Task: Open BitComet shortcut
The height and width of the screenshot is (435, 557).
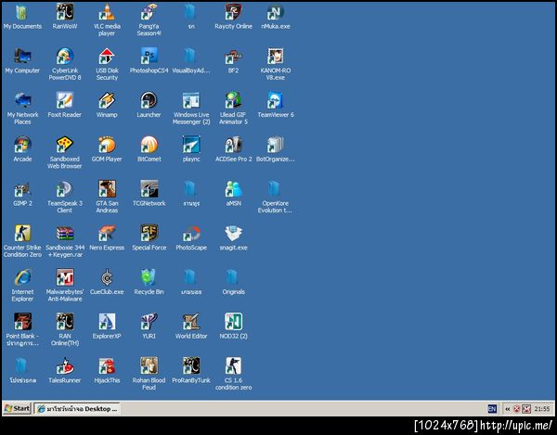Action: coord(149,149)
